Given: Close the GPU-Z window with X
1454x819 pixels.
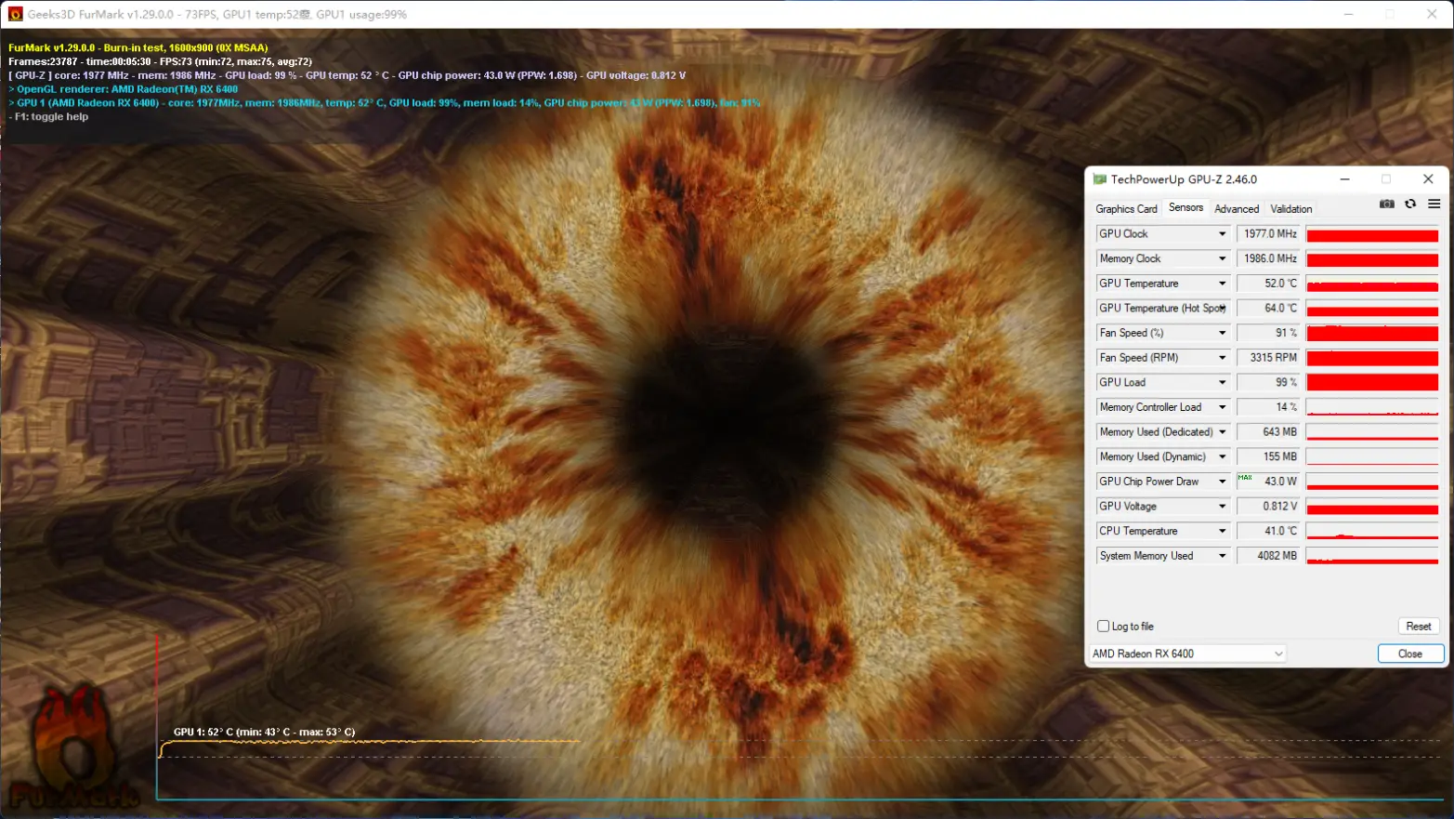Looking at the screenshot, I should tap(1428, 179).
